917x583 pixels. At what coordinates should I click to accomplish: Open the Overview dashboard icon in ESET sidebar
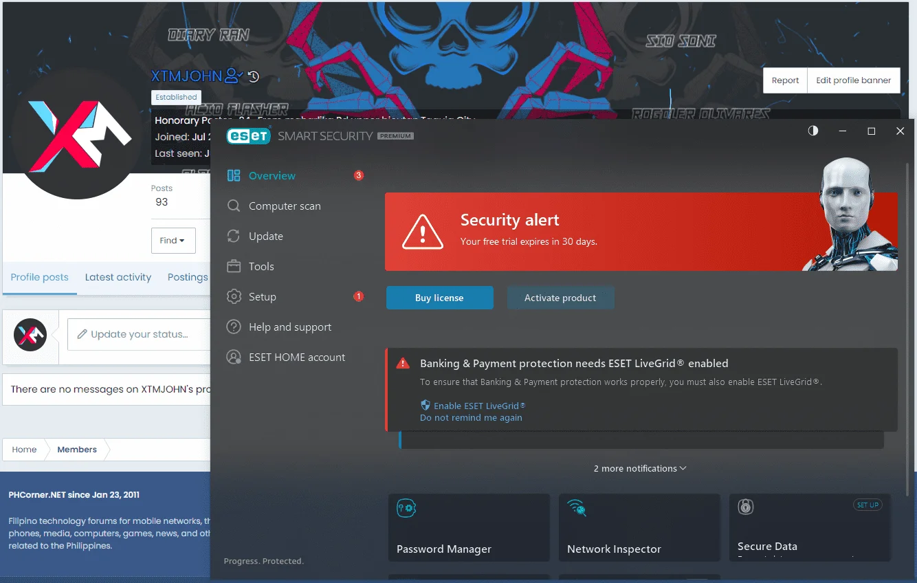click(234, 175)
